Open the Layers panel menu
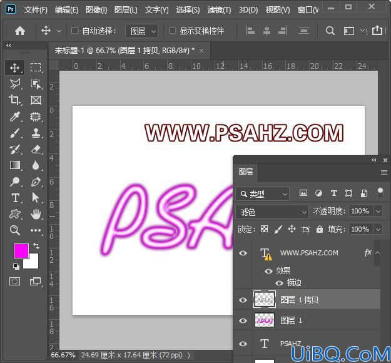The height and width of the screenshot is (363, 391). 384,172
